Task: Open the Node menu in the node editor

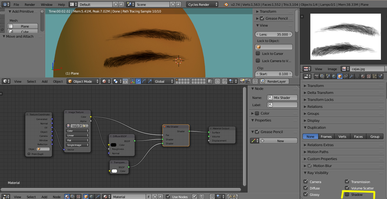Action: [x=57, y=197]
